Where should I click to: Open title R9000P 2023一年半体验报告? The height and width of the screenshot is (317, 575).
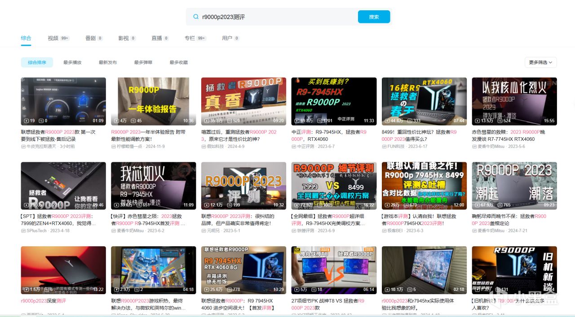[x=148, y=135]
